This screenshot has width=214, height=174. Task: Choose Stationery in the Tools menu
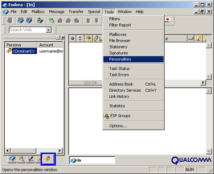tap(133, 47)
